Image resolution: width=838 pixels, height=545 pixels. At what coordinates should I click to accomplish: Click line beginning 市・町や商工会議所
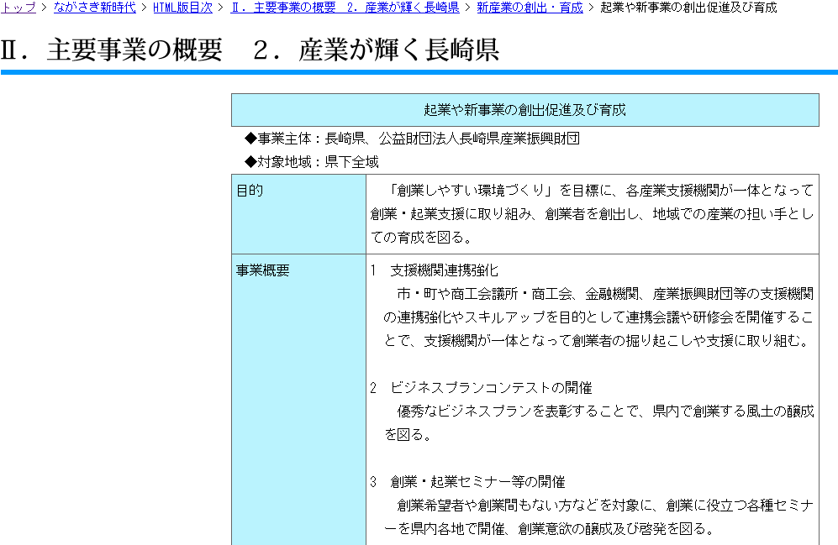tap(605, 294)
